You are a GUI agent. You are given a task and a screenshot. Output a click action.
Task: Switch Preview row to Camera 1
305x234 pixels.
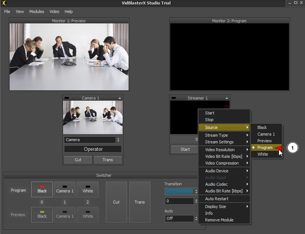(65, 215)
